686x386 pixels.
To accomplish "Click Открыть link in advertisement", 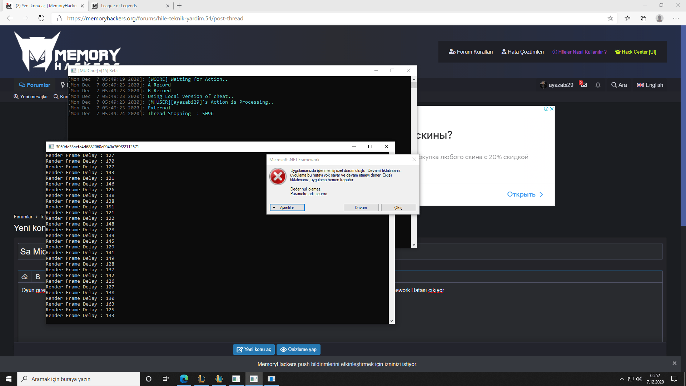I will click(x=525, y=194).
